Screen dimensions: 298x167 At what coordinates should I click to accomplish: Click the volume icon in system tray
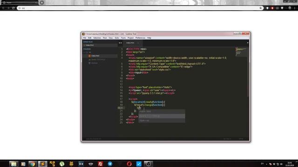282,164
